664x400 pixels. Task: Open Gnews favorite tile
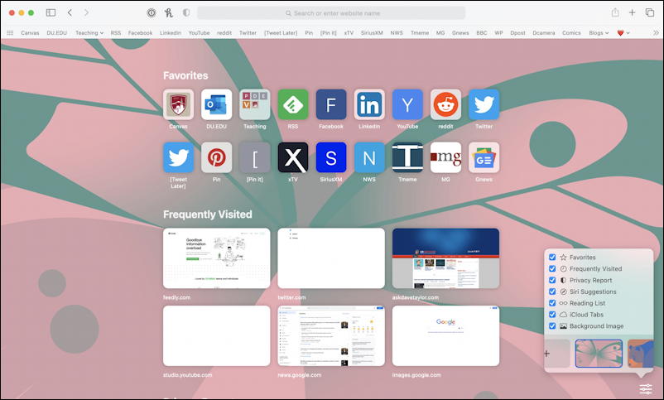(x=484, y=157)
